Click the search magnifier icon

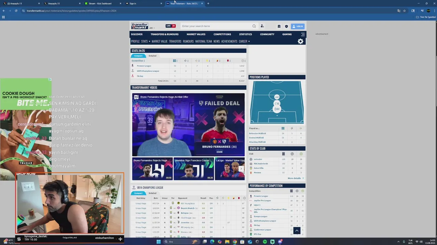pyautogui.click(x=254, y=26)
